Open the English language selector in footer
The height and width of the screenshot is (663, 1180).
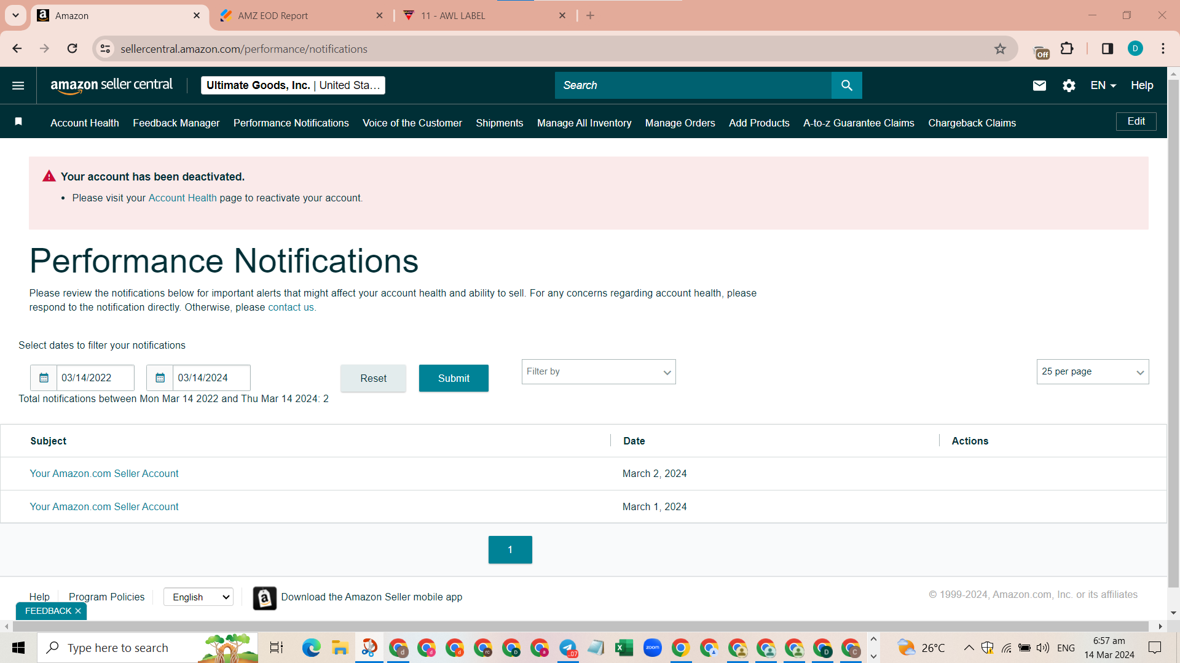(199, 597)
